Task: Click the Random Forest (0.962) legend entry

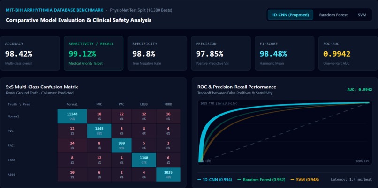Action: click(x=261, y=179)
